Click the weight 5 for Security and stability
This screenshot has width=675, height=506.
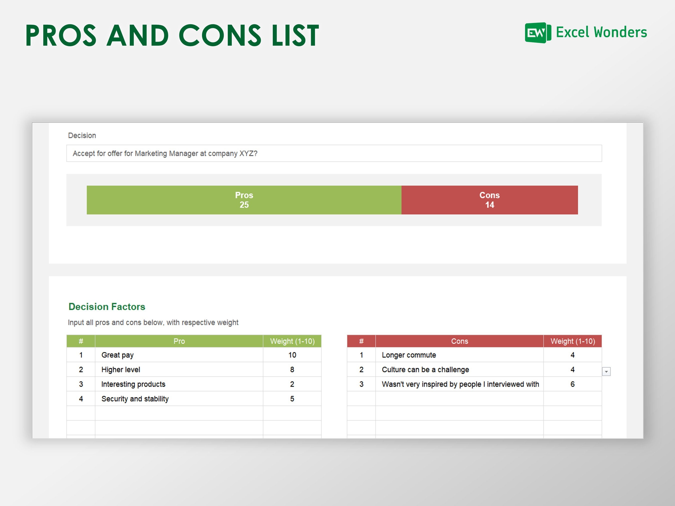[292, 399]
